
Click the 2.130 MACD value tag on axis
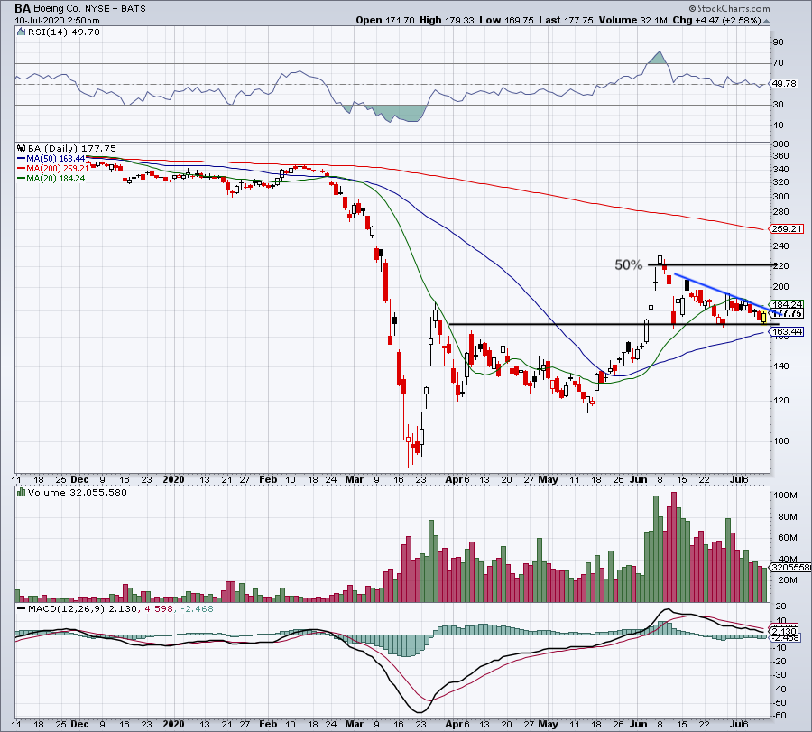coord(784,631)
